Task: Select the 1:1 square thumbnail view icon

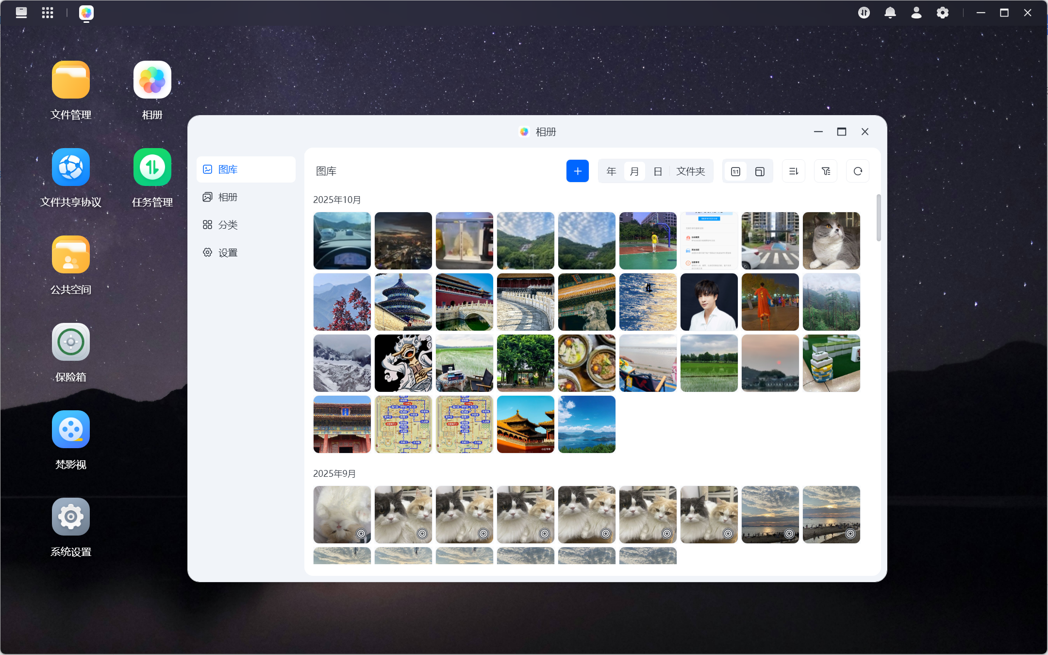Action: (735, 171)
